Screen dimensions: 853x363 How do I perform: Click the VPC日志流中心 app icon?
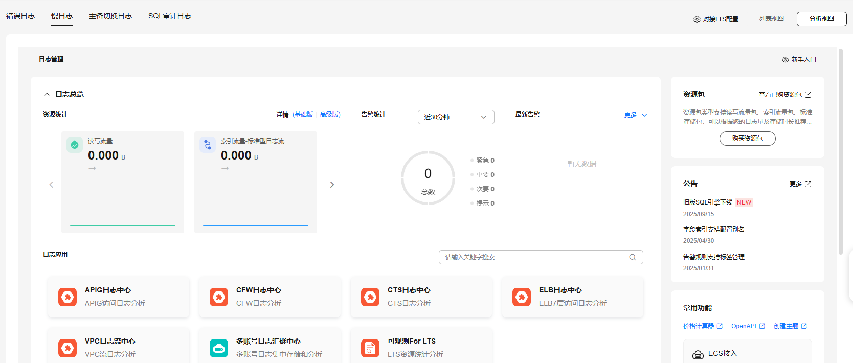[68, 348]
